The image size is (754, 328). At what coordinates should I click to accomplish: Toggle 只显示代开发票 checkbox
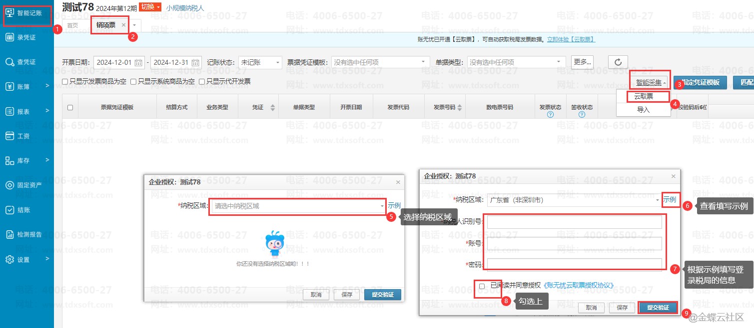(202, 81)
